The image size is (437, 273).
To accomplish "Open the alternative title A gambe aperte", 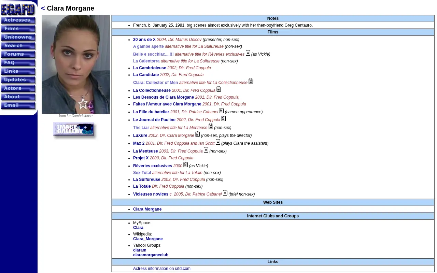I will (149, 46).
